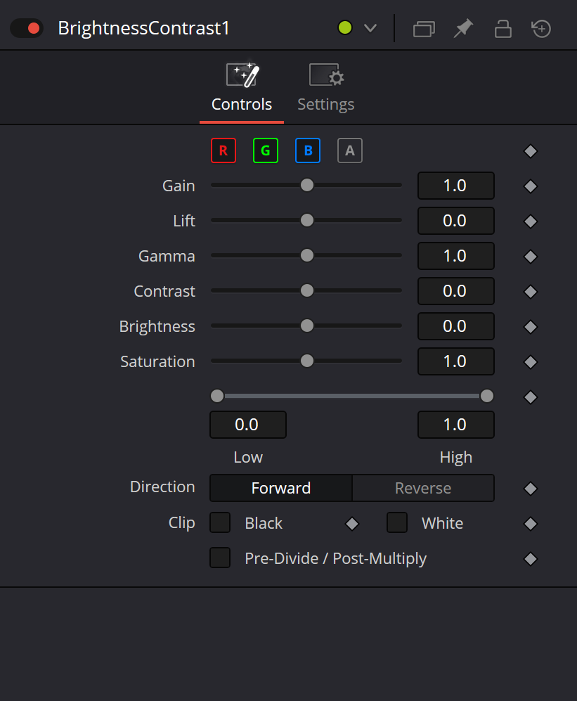Open the node color dropdown chevron

pyautogui.click(x=370, y=29)
